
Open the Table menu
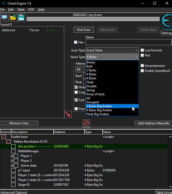[21, 9]
